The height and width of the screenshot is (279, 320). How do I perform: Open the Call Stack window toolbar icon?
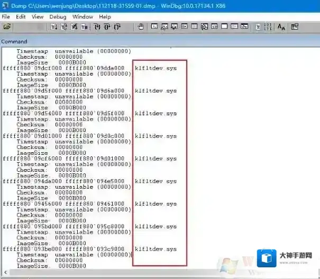(x=204, y=26)
